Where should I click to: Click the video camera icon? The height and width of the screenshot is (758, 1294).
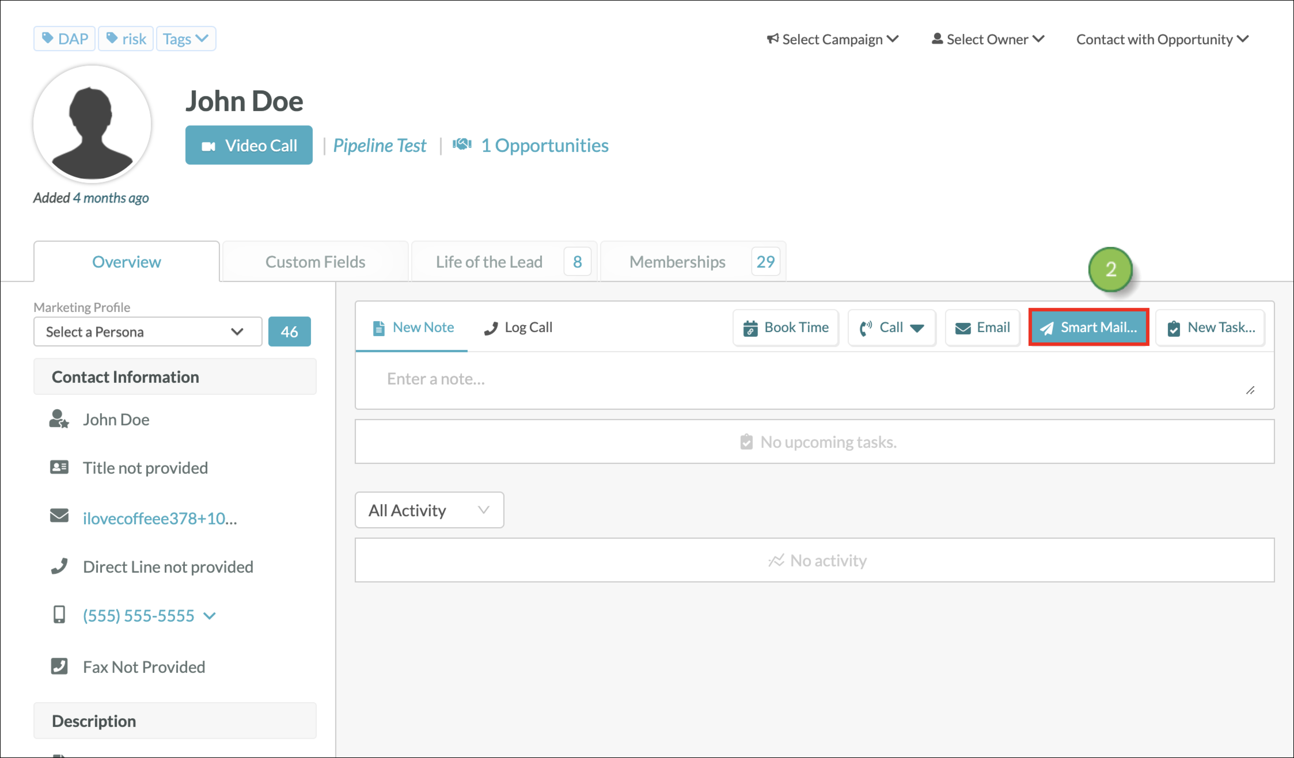pos(208,146)
